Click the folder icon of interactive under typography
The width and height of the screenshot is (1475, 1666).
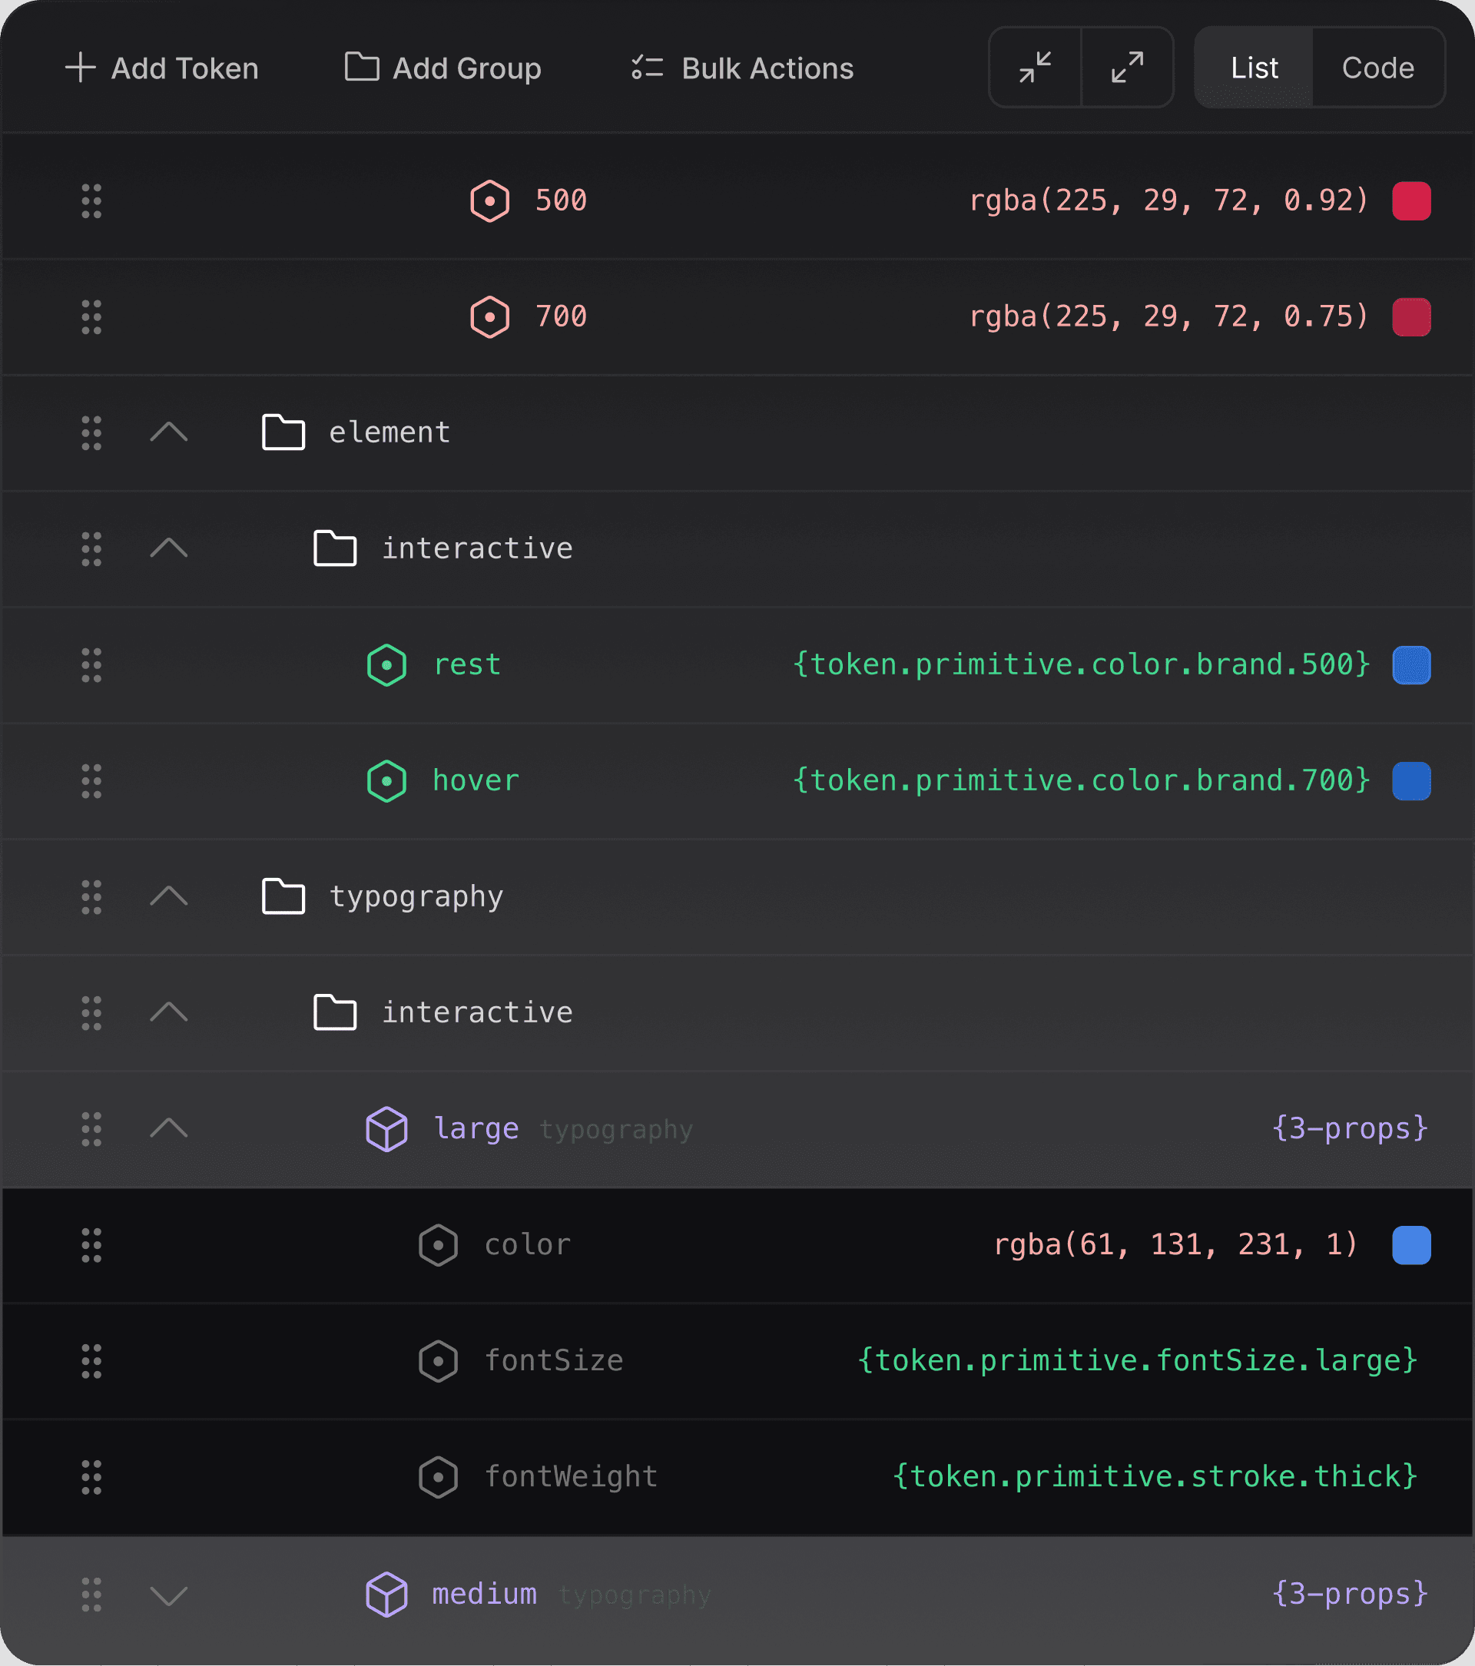[x=335, y=1012]
